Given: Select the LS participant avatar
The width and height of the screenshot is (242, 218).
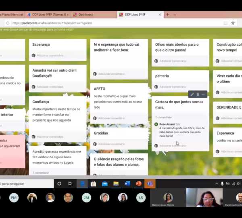Looking at the screenshot, I should (x=141, y=198).
